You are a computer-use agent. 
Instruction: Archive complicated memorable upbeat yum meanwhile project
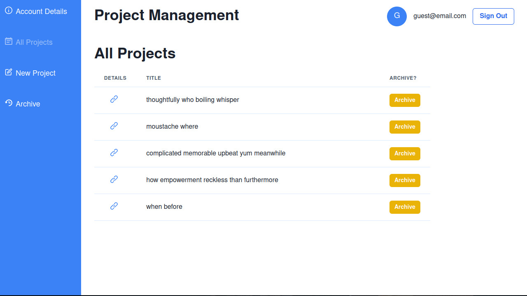(x=405, y=154)
